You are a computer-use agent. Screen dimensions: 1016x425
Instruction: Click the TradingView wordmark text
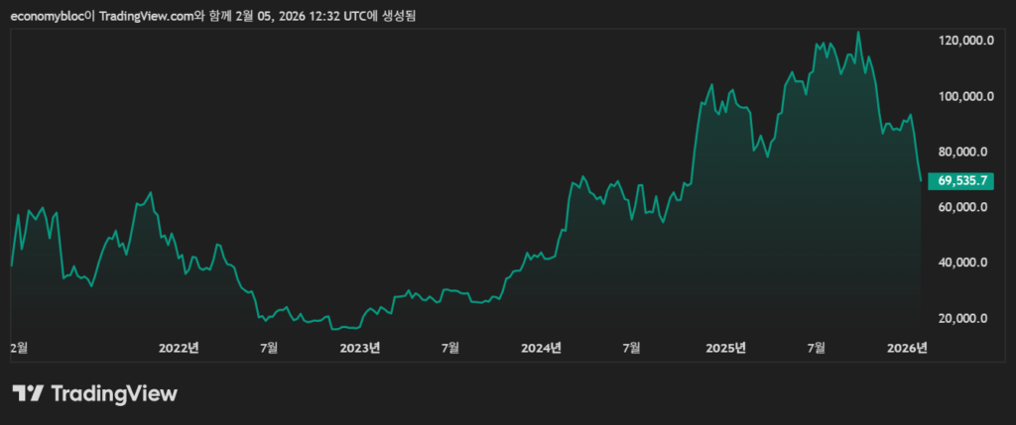click(x=113, y=393)
